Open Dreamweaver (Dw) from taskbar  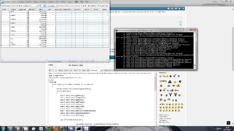tap(48, 129)
